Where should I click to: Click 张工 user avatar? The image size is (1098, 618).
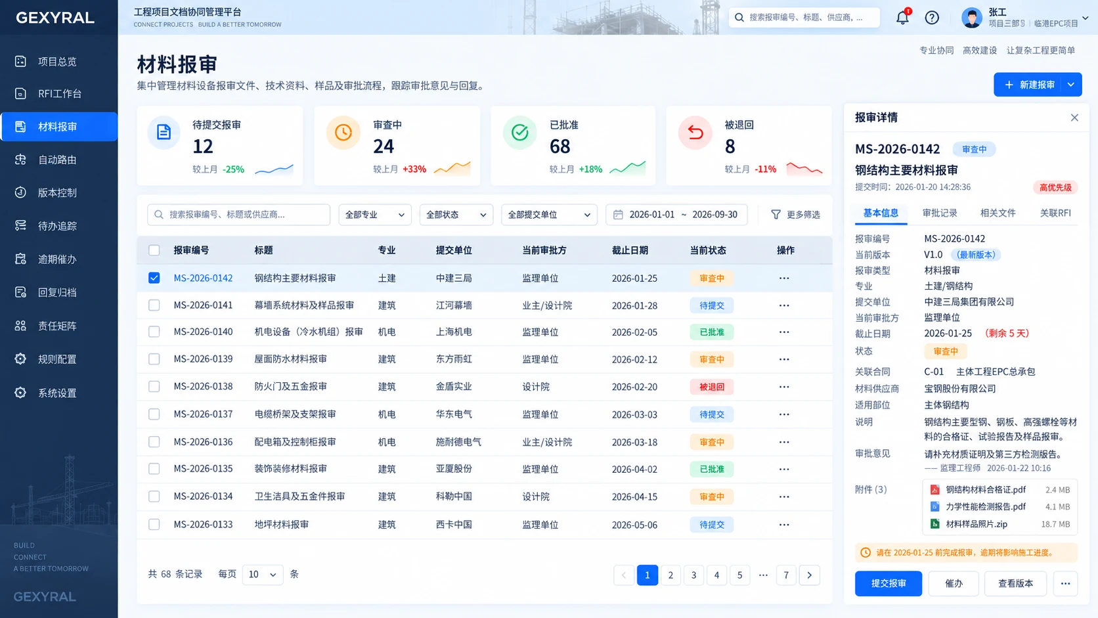[x=971, y=18]
